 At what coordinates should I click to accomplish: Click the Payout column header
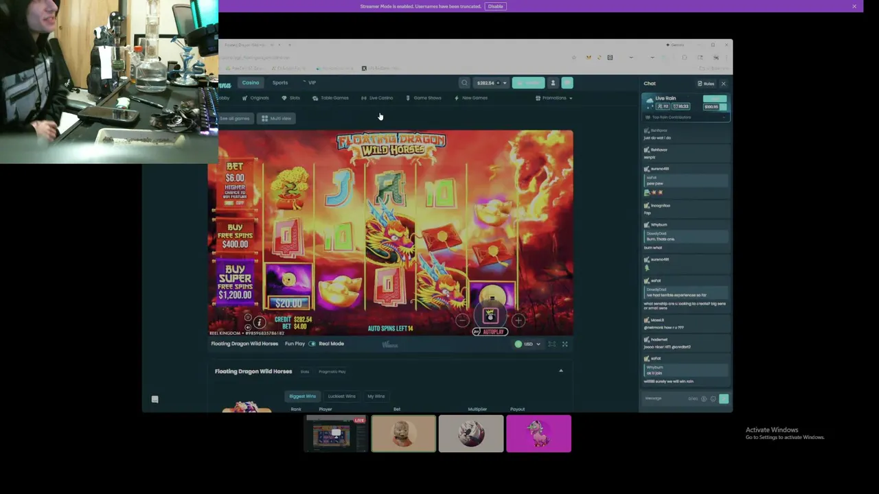(518, 410)
